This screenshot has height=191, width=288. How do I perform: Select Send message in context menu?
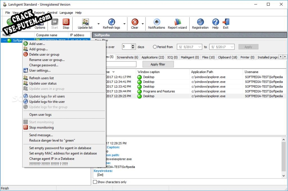click(41, 135)
